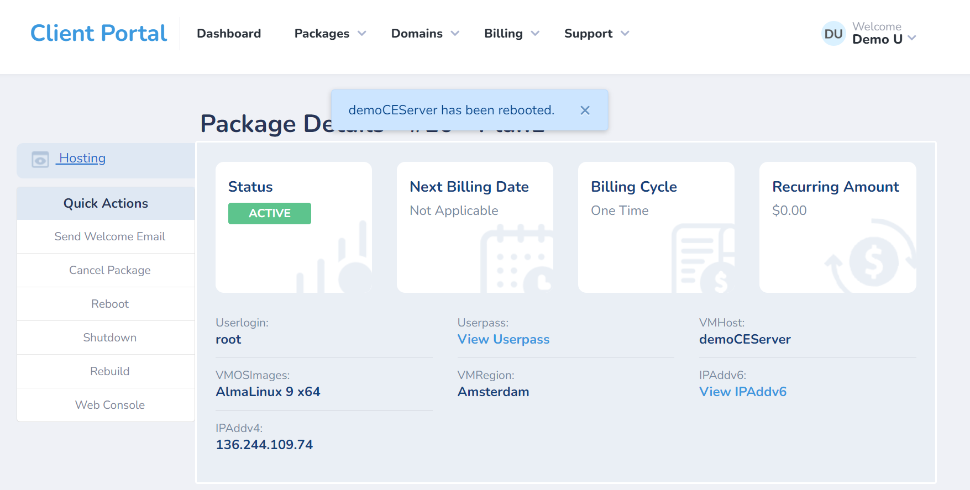Click the green ACTIVE status badge
Viewport: 970px width, 490px height.
point(270,213)
